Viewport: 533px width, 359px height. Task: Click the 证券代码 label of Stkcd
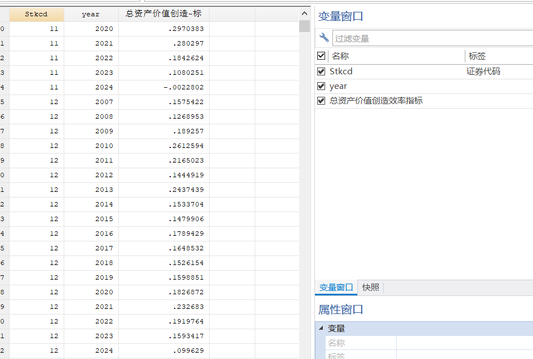click(x=483, y=71)
